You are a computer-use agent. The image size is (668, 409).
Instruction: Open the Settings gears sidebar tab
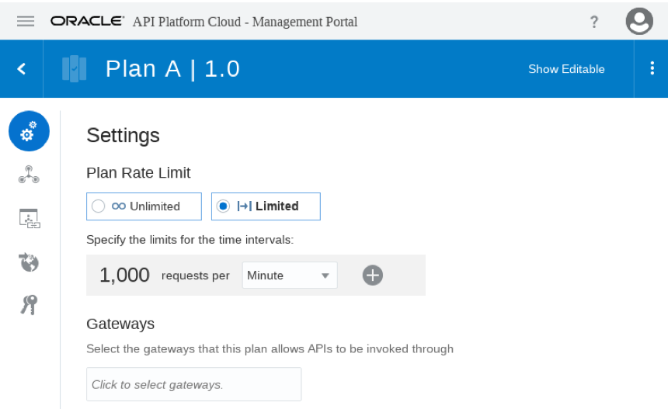[29, 131]
